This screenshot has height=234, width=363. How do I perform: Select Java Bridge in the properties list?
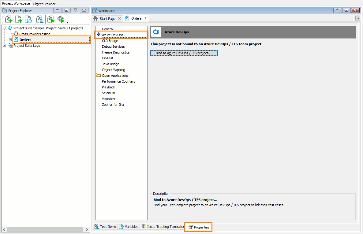[111, 64]
